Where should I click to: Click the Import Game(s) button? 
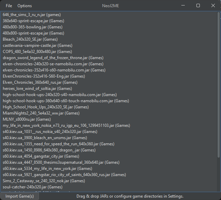pyautogui.click(x=19, y=196)
